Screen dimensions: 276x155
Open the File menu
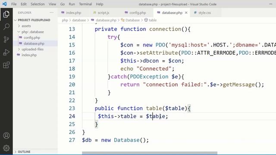(x=14, y=4)
